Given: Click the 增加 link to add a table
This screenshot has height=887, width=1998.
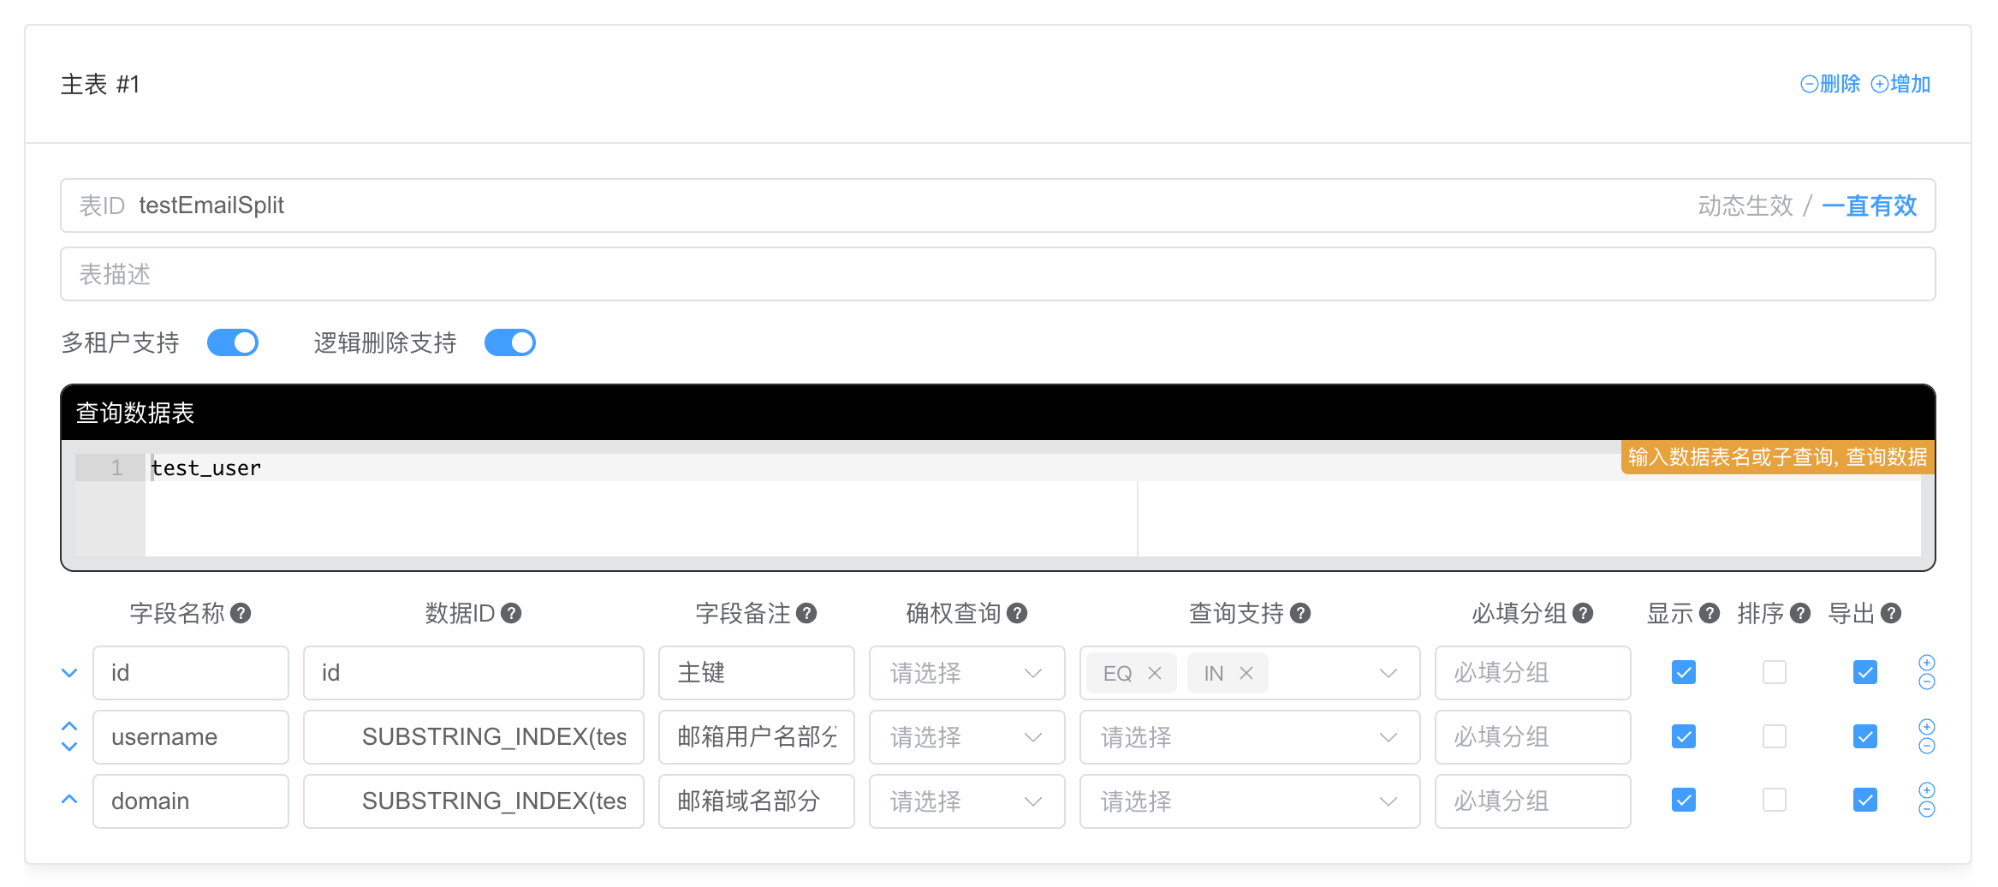Looking at the screenshot, I should [1901, 84].
